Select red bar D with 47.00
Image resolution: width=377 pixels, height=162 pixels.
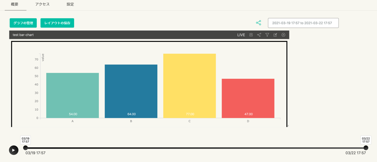pos(248,98)
